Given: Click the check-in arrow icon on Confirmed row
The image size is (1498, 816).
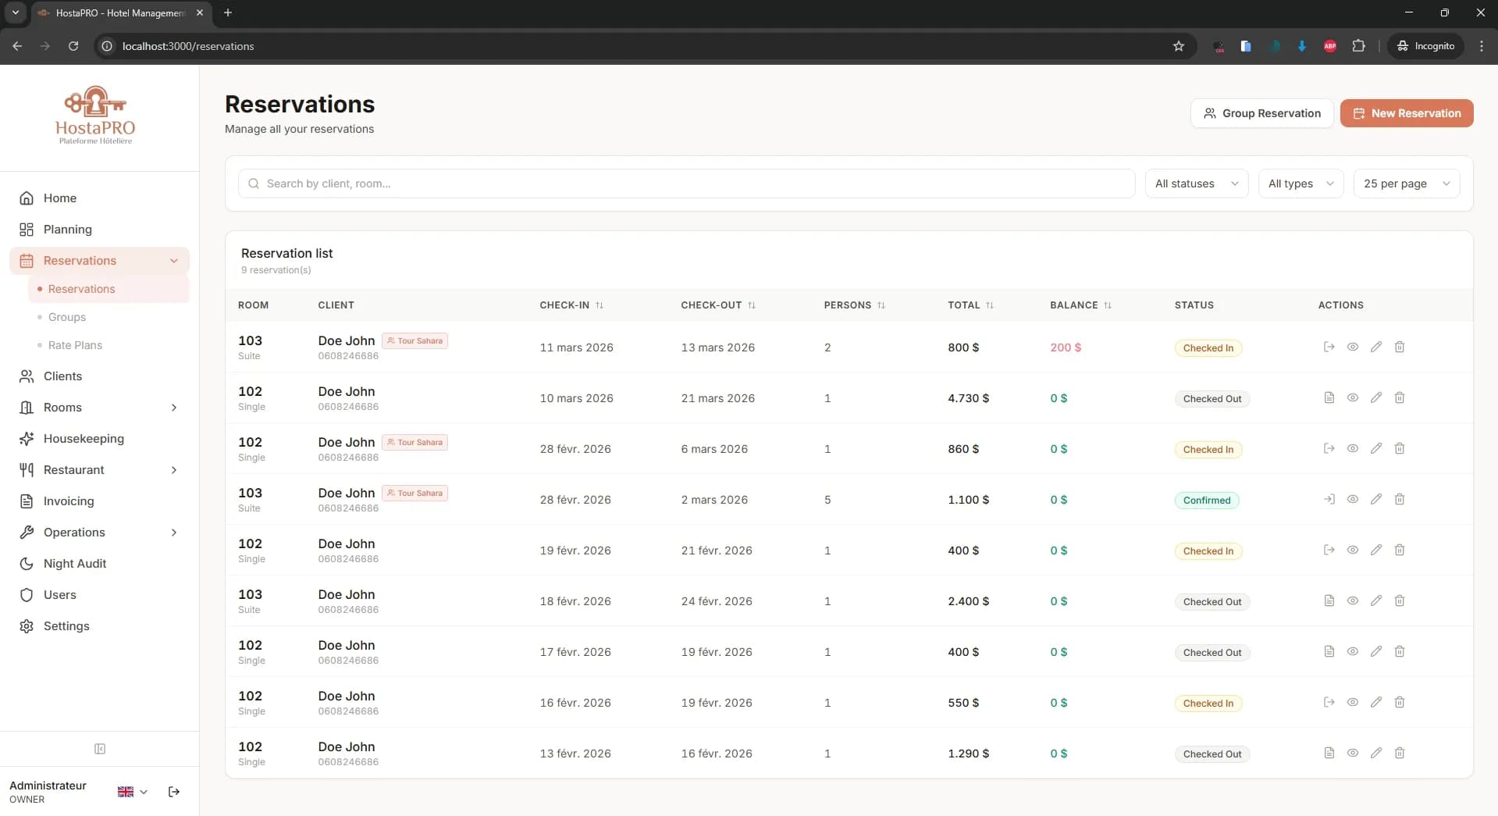Looking at the screenshot, I should coord(1329,499).
